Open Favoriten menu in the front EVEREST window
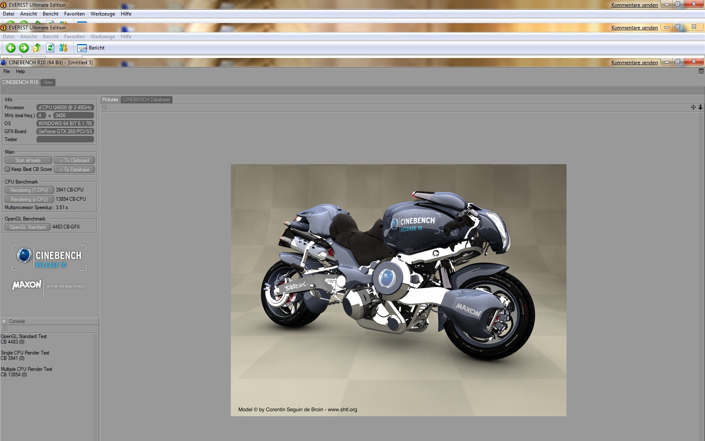Image resolution: width=705 pixels, height=441 pixels. [74, 37]
